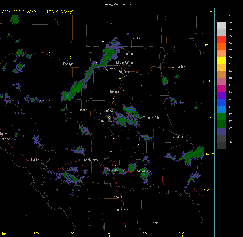Click the Base_Reflectivity title
The height and width of the screenshot is (237, 243).
[x=121, y=4]
